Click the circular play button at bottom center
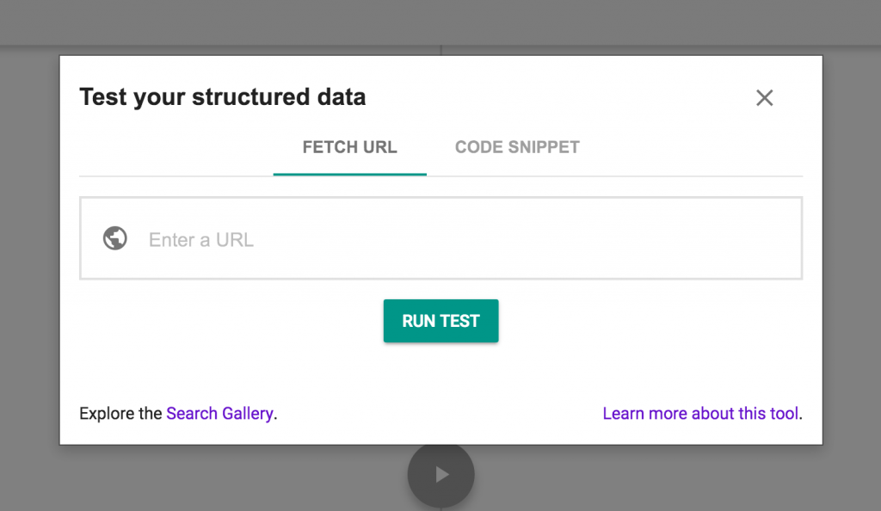Screen dimensions: 881x511 coord(440,474)
